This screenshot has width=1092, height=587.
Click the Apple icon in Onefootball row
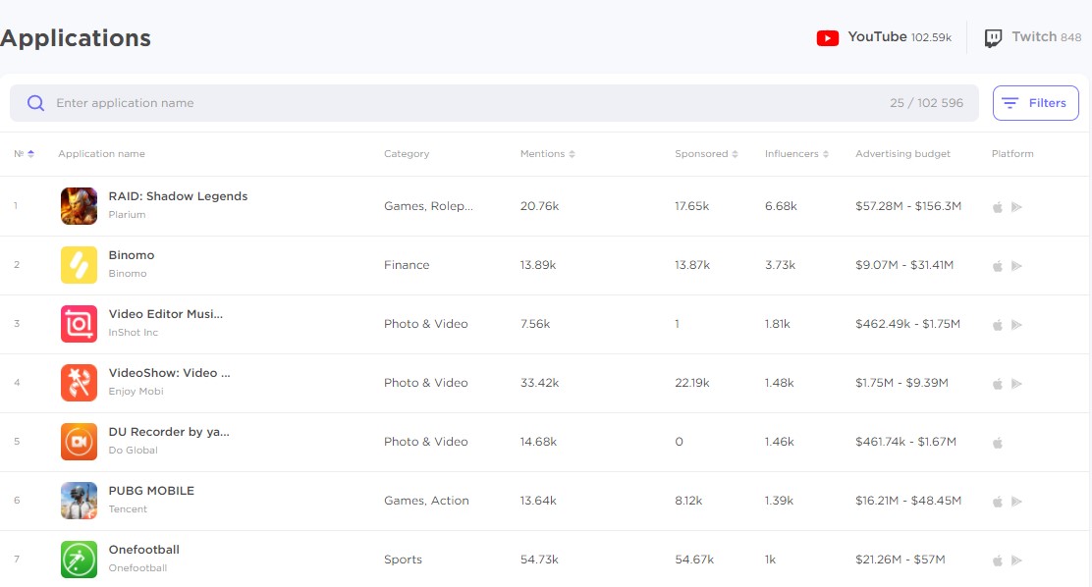pyautogui.click(x=998, y=560)
